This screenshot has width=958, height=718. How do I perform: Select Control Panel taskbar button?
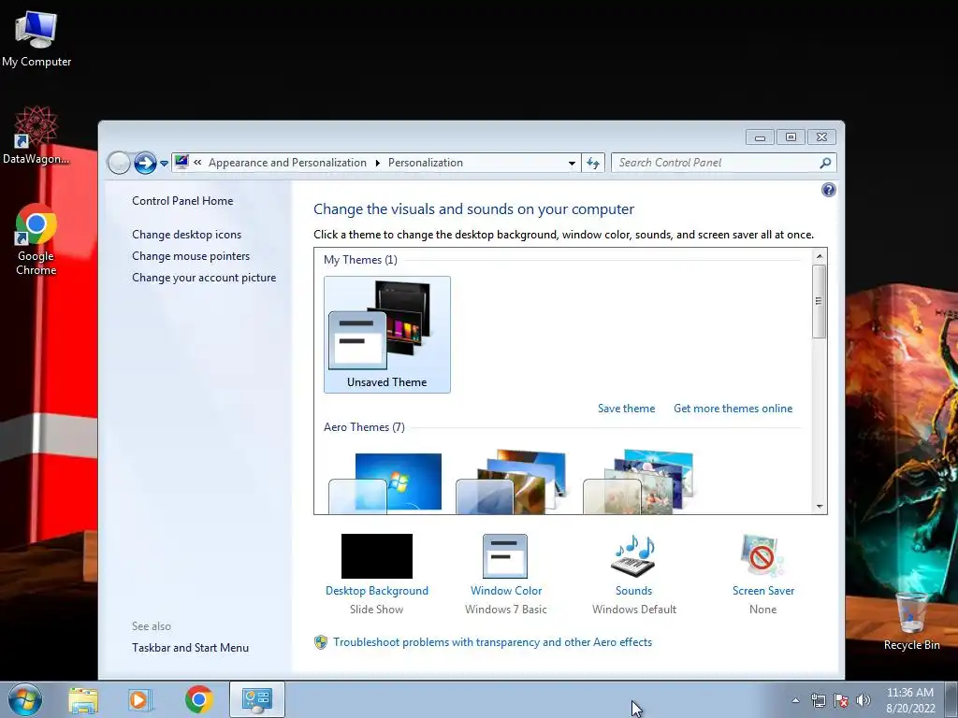pyautogui.click(x=257, y=699)
